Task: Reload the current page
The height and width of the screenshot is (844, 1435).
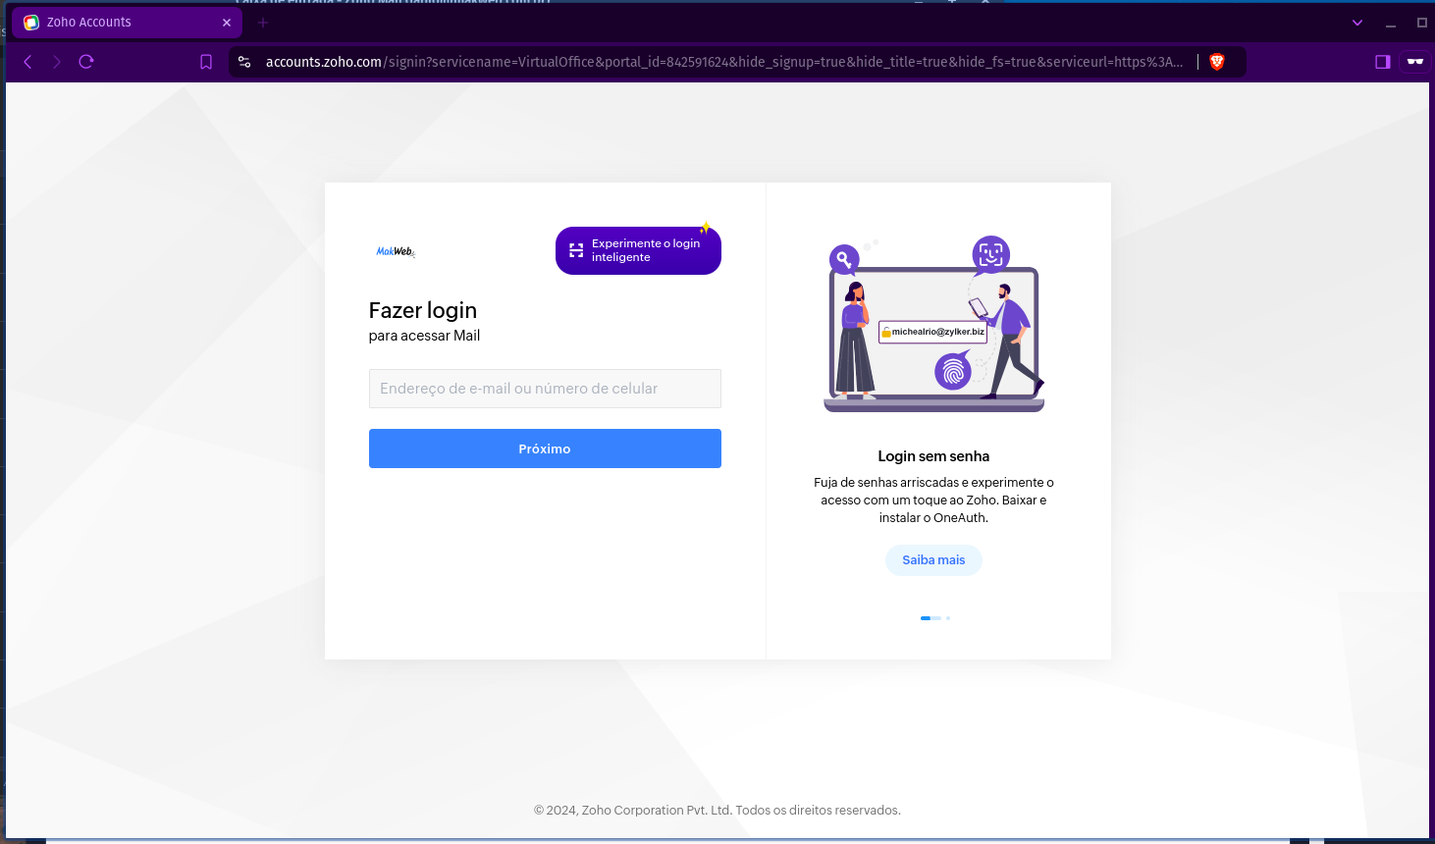Action: coord(86,62)
